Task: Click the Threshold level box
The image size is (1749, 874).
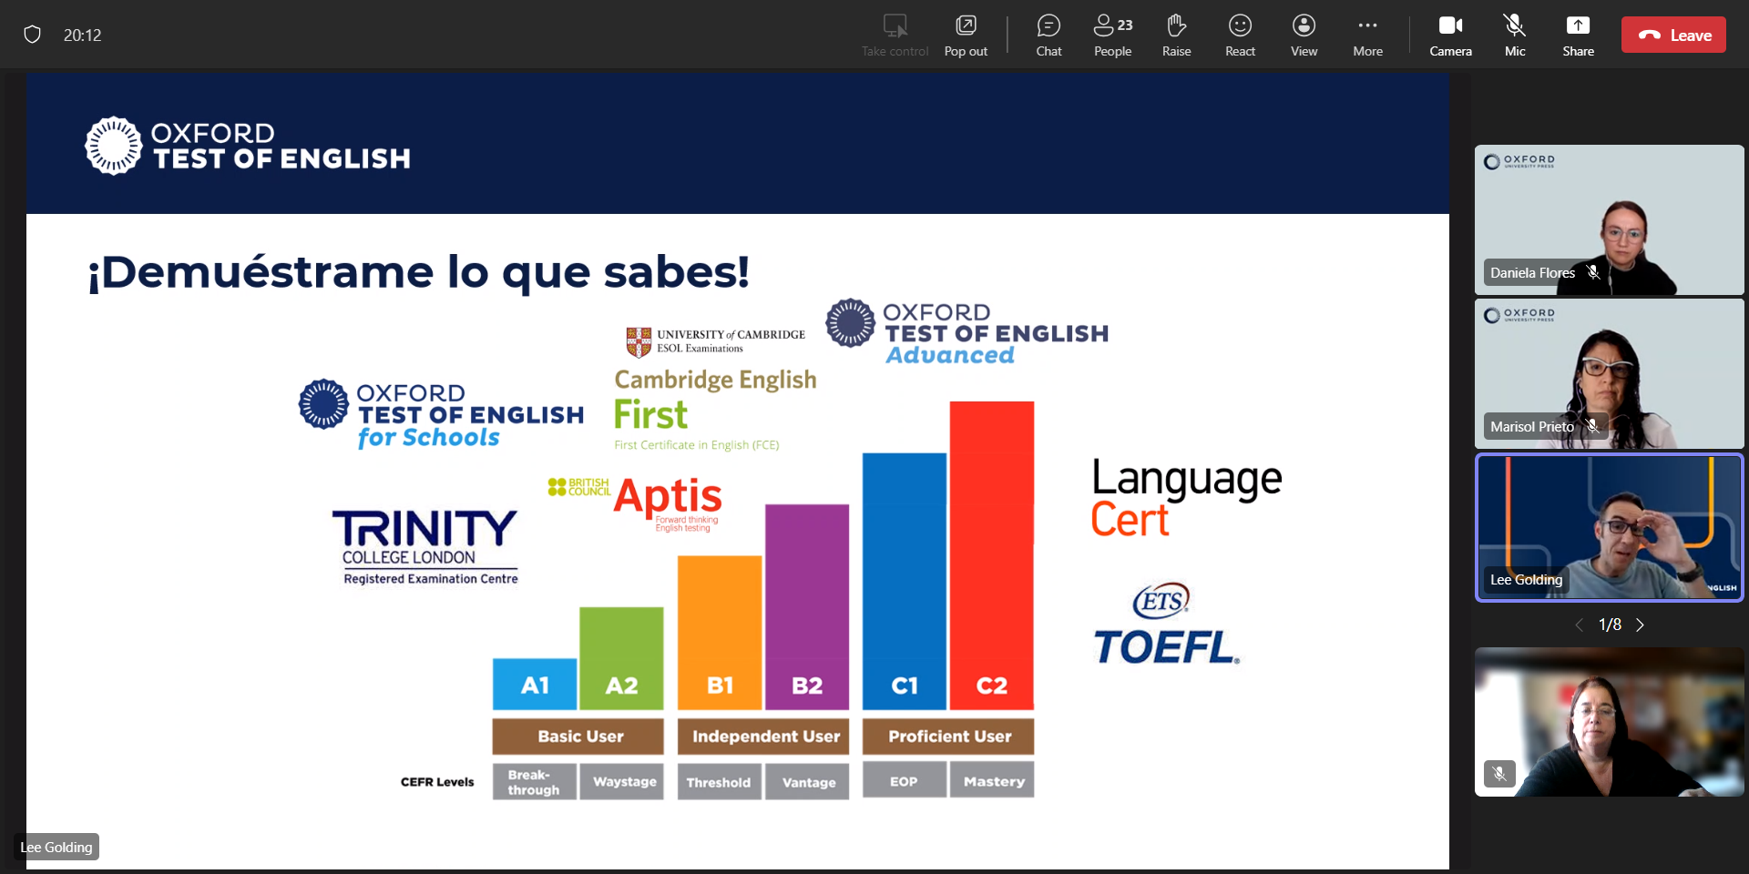Action: [x=720, y=782]
